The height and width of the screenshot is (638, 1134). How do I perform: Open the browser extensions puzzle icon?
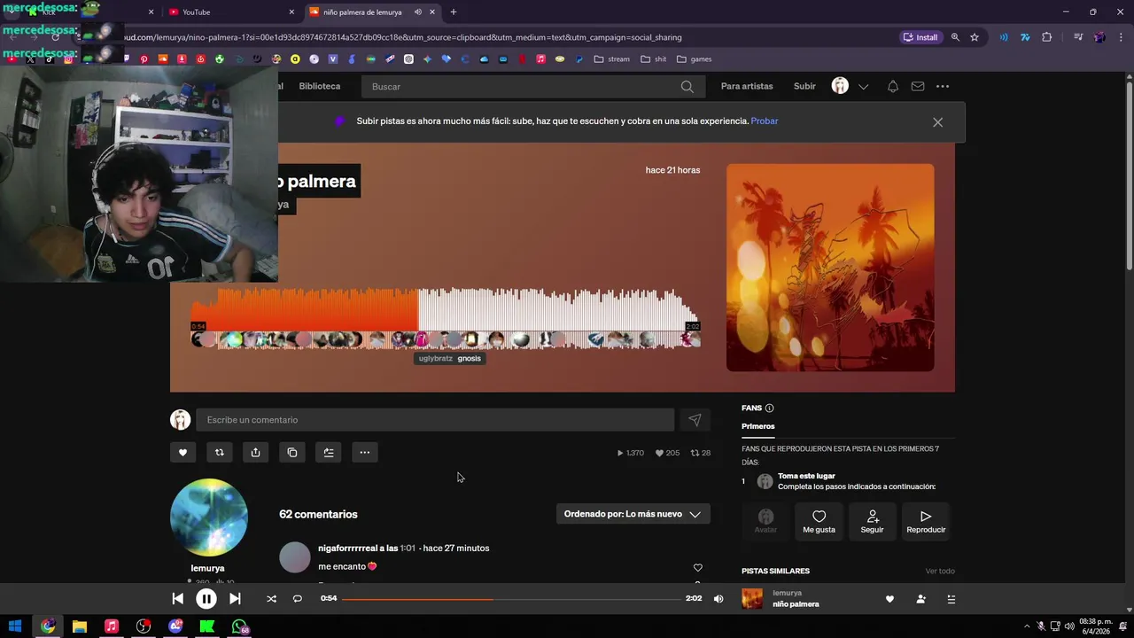[x=1047, y=37]
